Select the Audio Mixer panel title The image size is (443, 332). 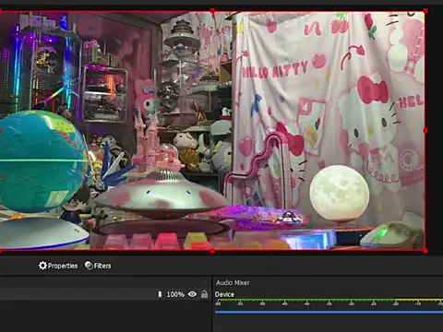point(233,282)
